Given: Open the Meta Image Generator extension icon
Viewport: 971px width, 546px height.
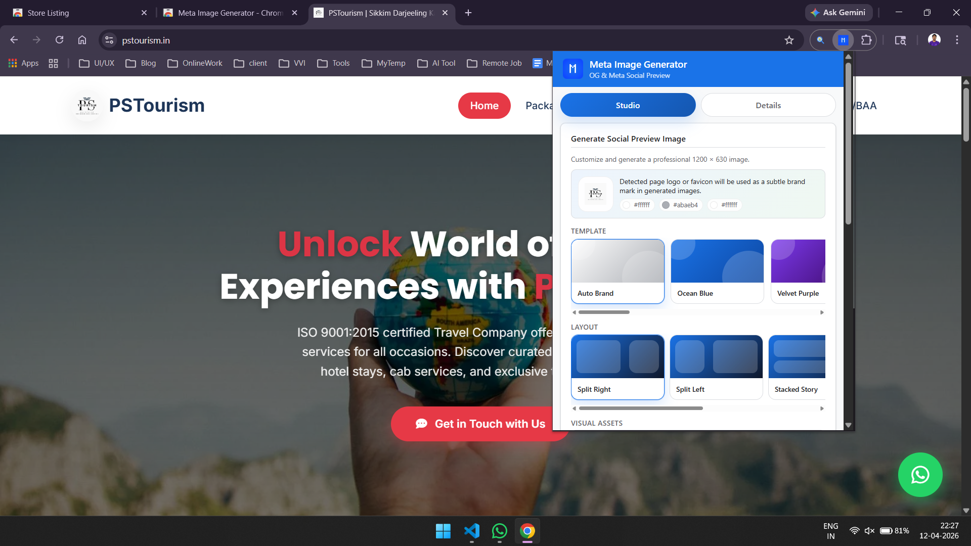Looking at the screenshot, I should (843, 40).
